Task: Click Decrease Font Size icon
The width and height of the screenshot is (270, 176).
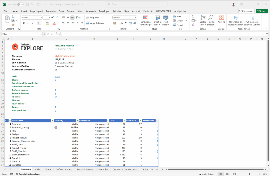Action: click(x=57, y=18)
